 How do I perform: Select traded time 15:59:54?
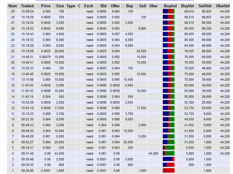point(27,11)
